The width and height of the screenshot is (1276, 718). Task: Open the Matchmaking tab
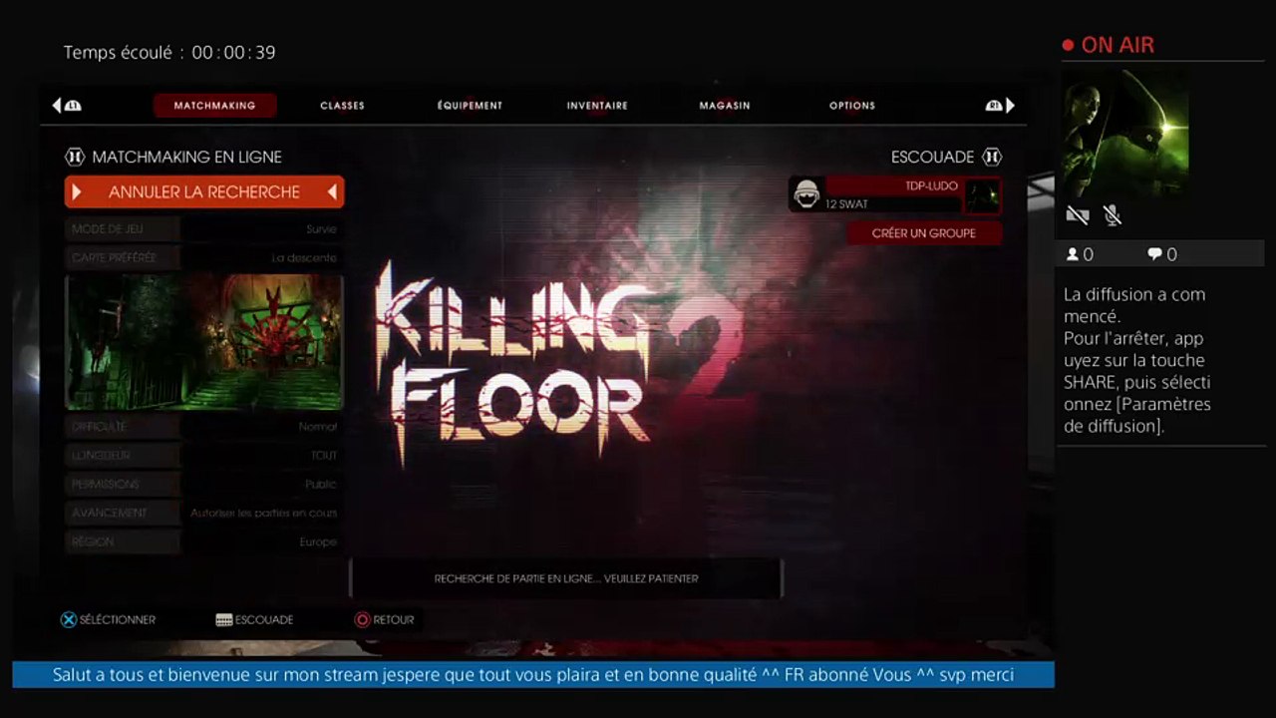[x=214, y=105]
